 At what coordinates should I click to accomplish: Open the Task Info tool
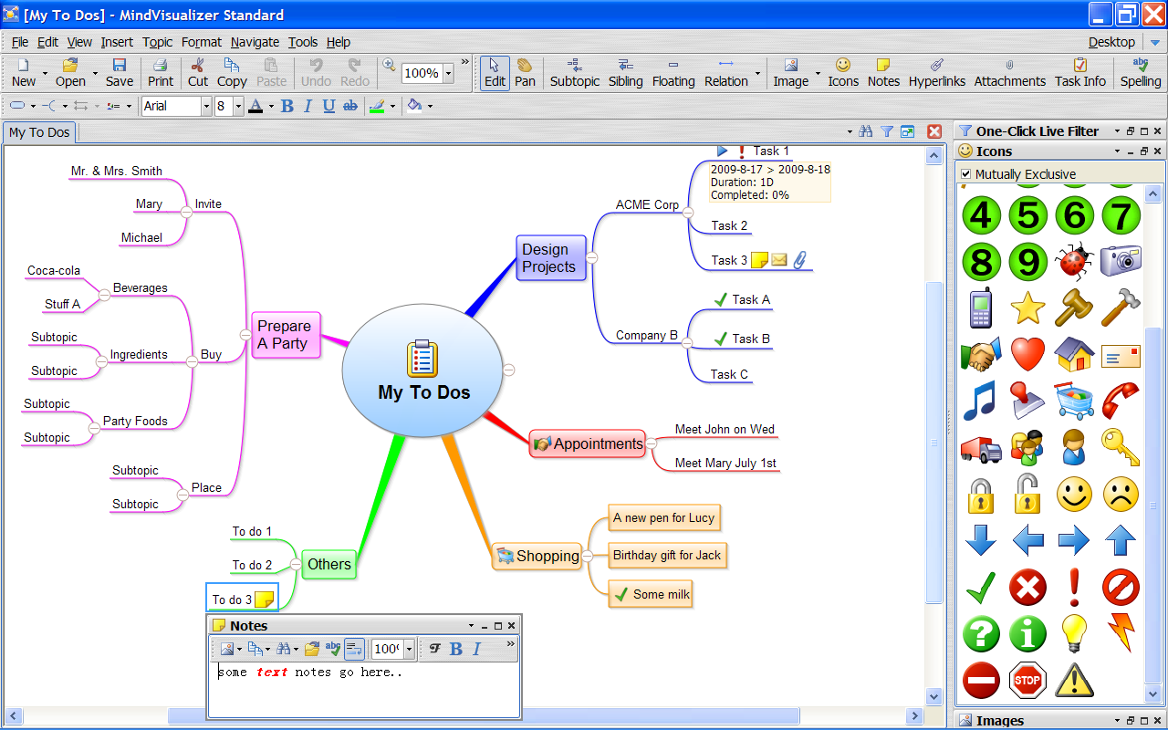point(1079,72)
